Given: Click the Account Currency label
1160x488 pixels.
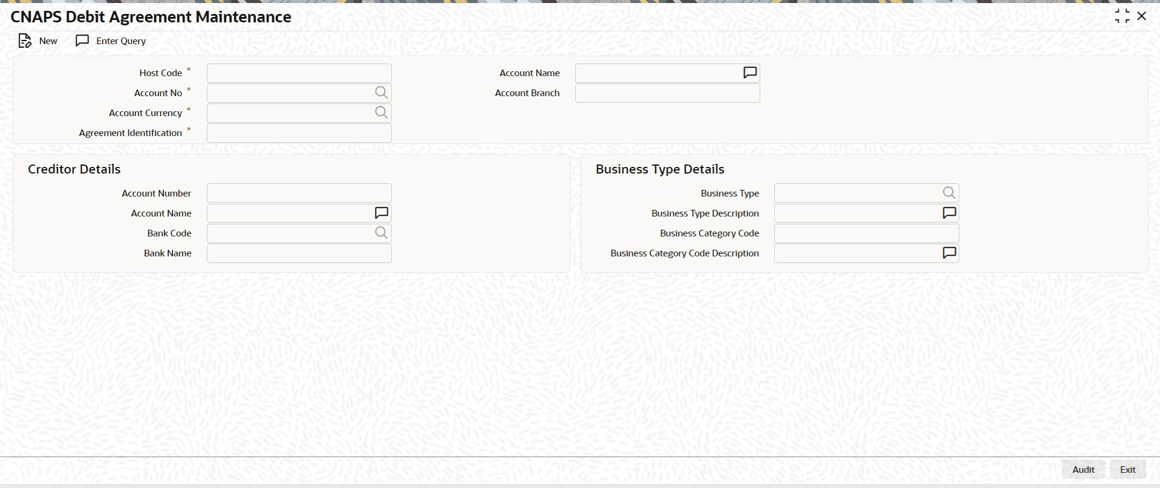Looking at the screenshot, I should 146,113.
